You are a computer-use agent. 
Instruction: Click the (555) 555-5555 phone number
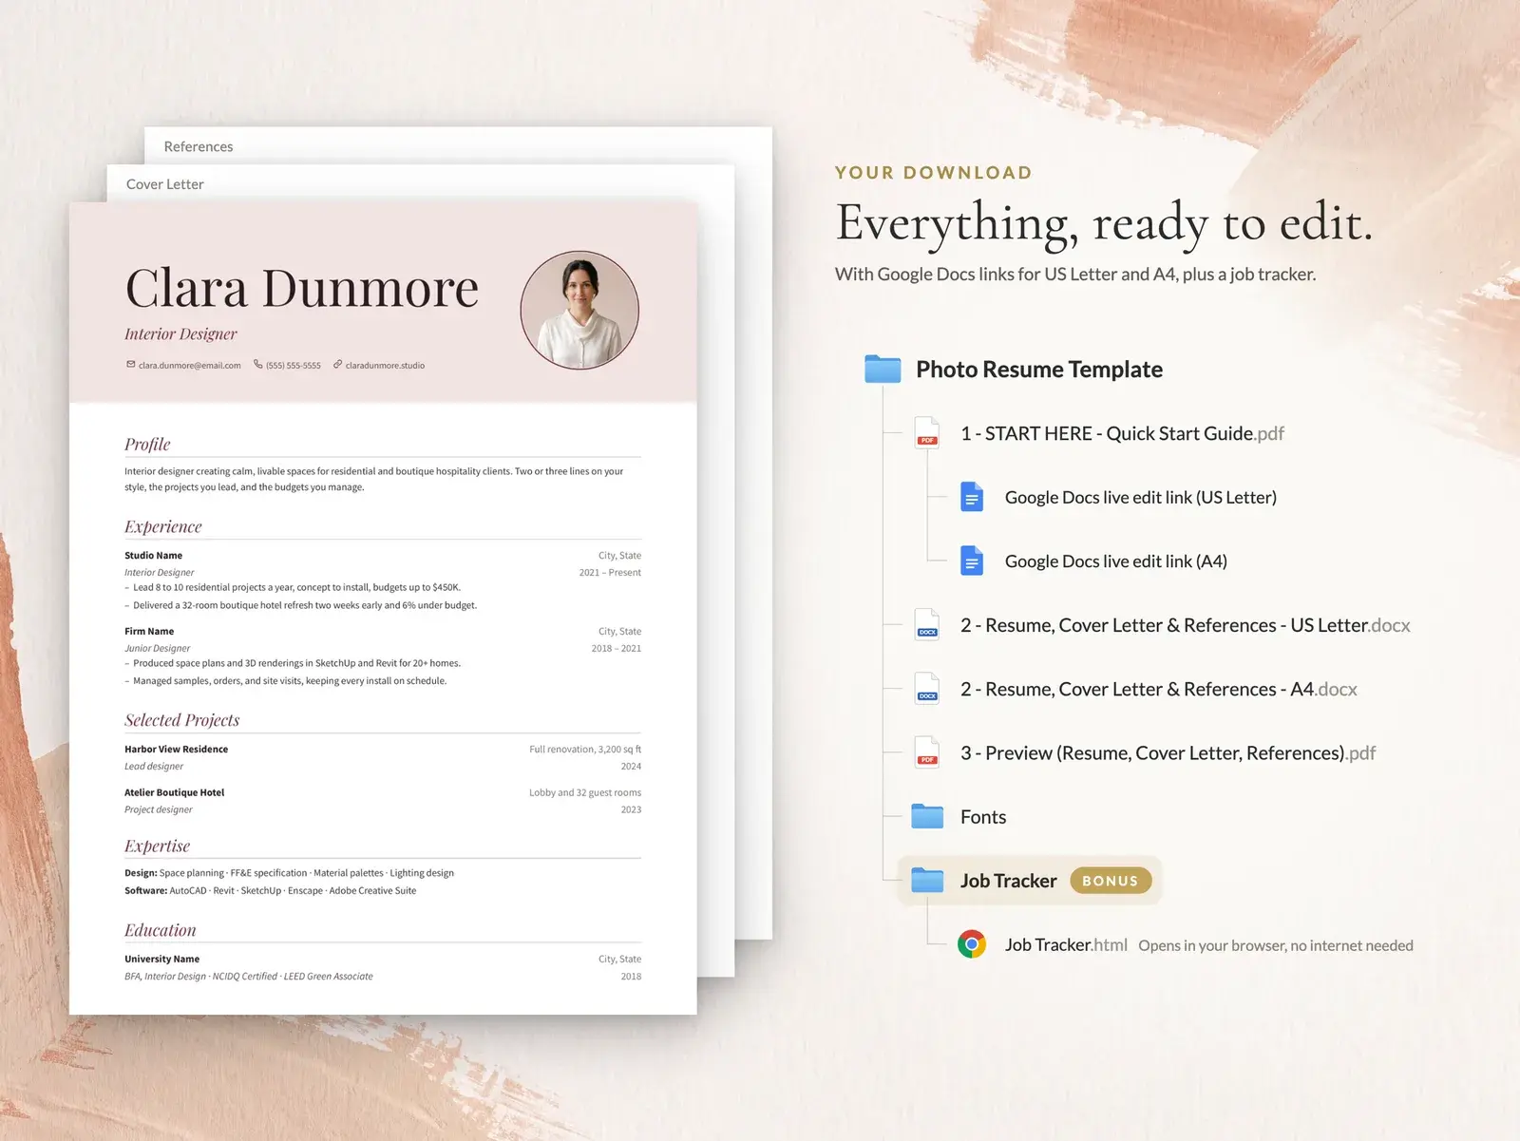tap(294, 365)
